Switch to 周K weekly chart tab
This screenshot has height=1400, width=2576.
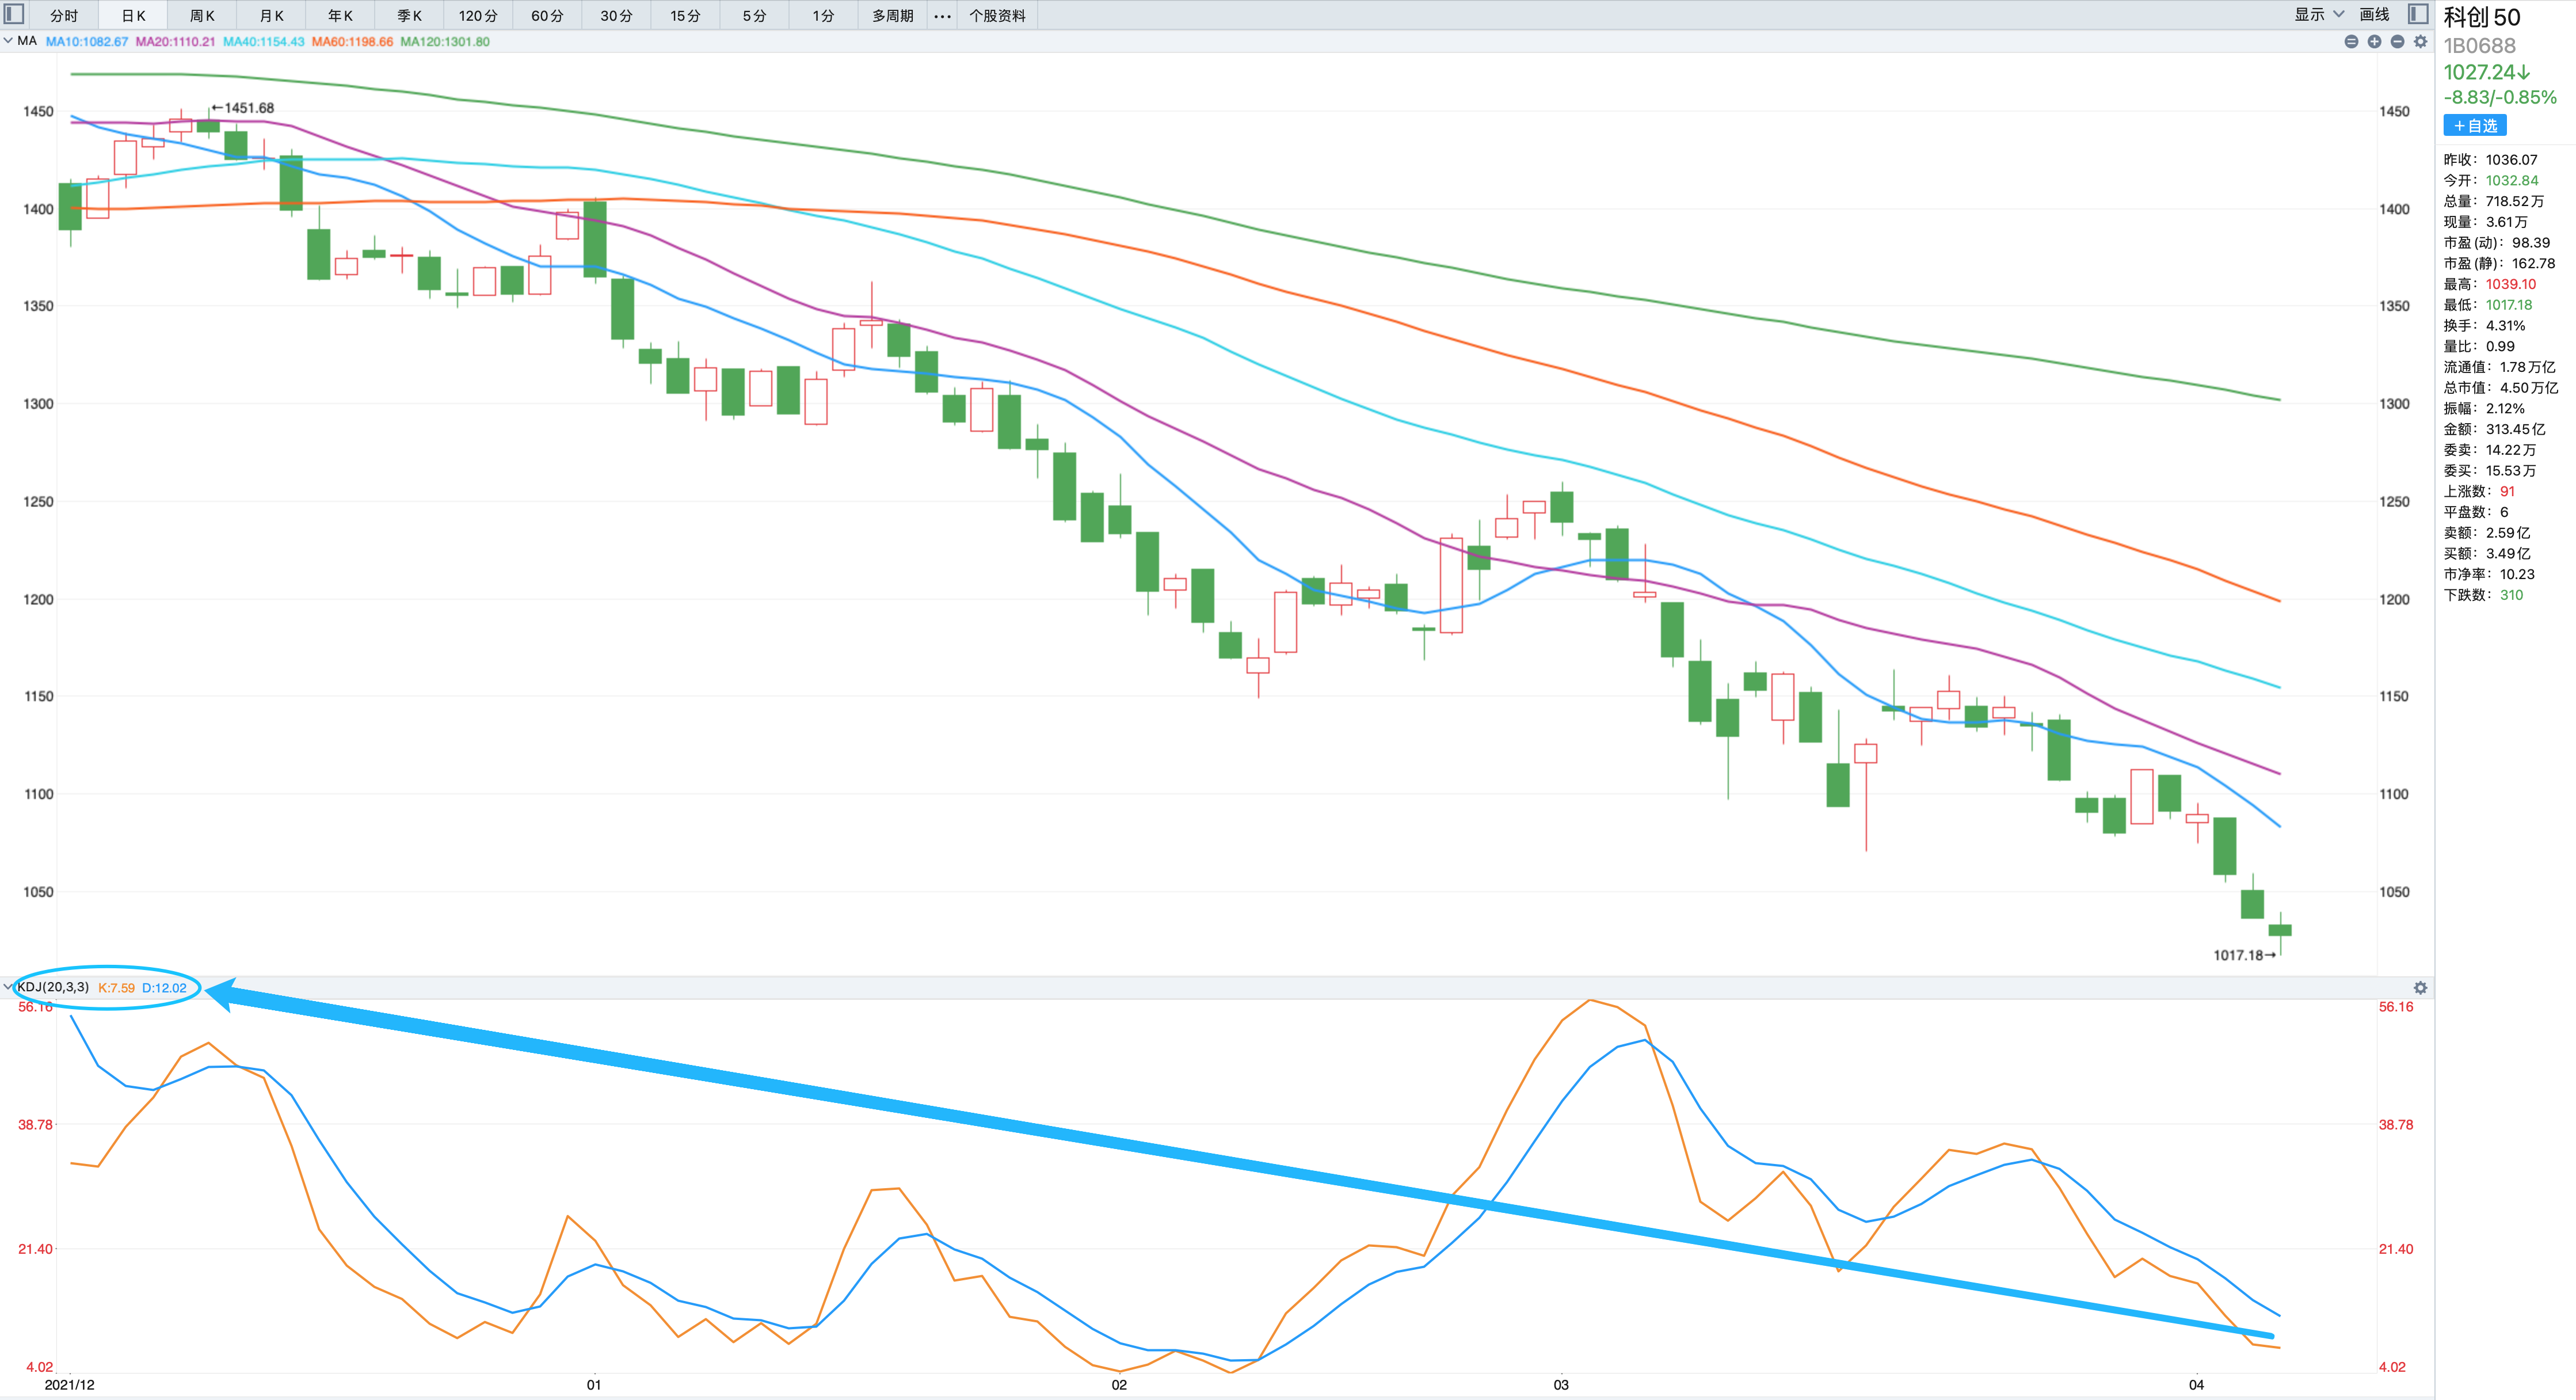(x=202, y=16)
